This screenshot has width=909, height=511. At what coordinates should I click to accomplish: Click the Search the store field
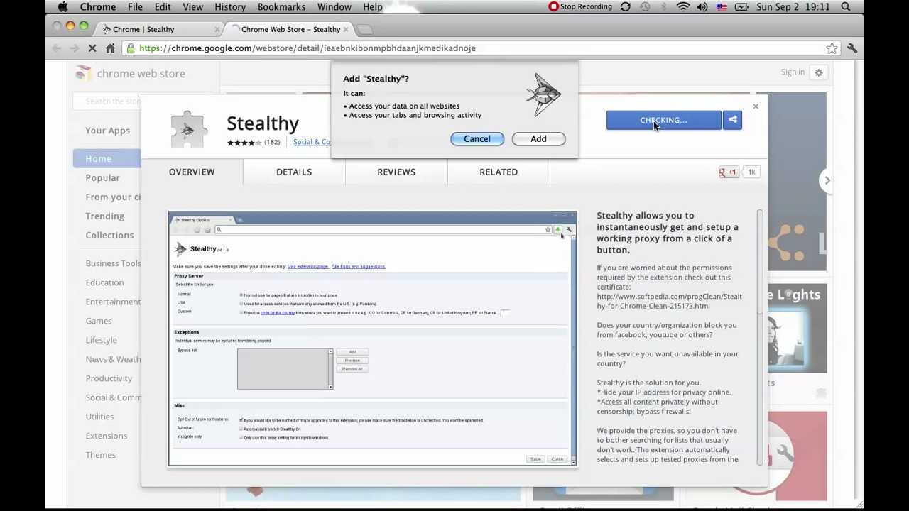click(x=108, y=101)
